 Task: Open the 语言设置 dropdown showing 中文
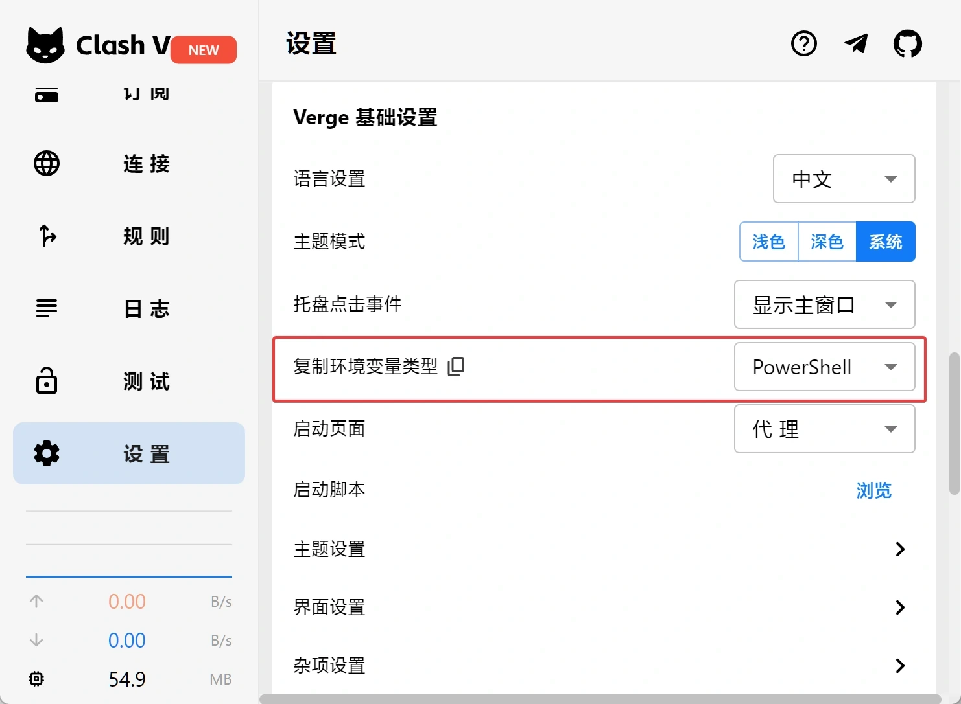pyautogui.click(x=844, y=179)
